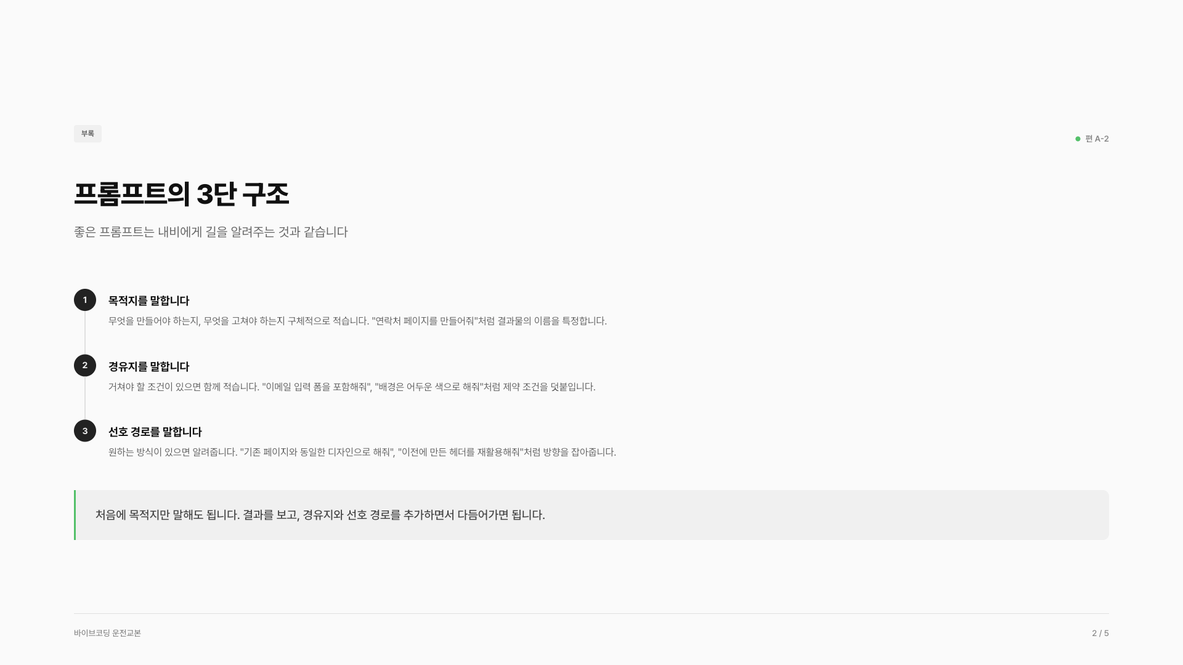1183x665 pixels.
Task: Click the 편 A-2 label
Action: (1097, 139)
